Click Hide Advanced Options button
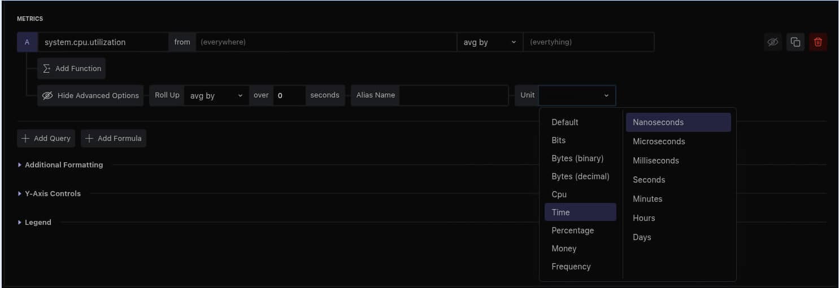The width and height of the screenshot is (839, 288). click(x=90, y=95)
